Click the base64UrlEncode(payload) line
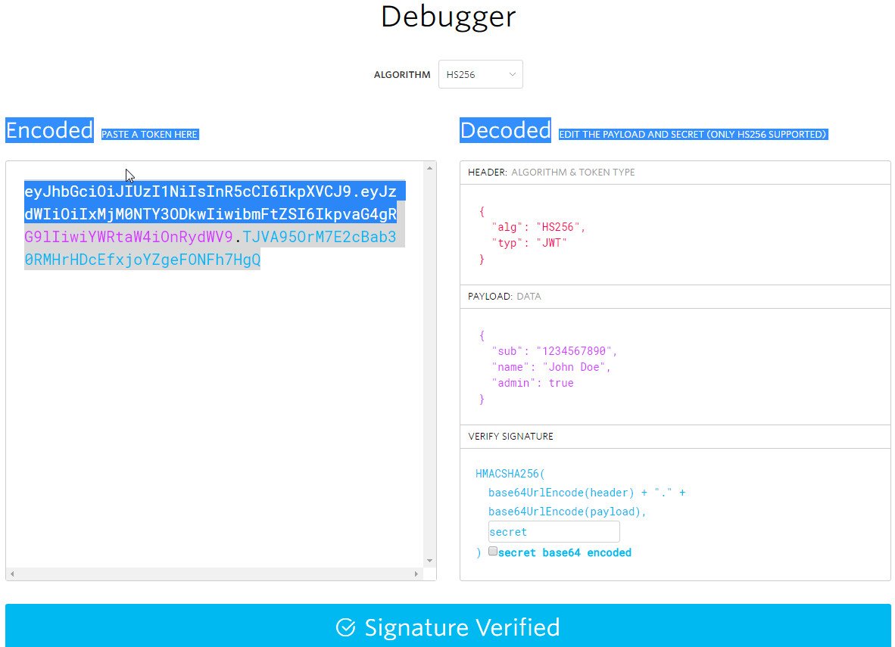This screenshot has width=895, height=647. point(567,512)
